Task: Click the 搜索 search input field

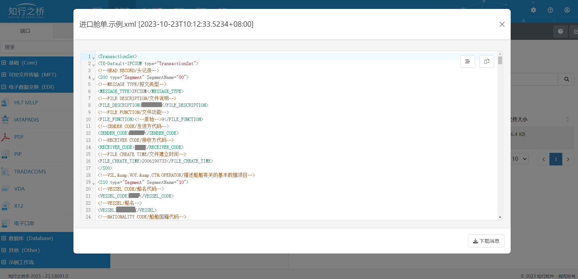Action: pos(37,47)
